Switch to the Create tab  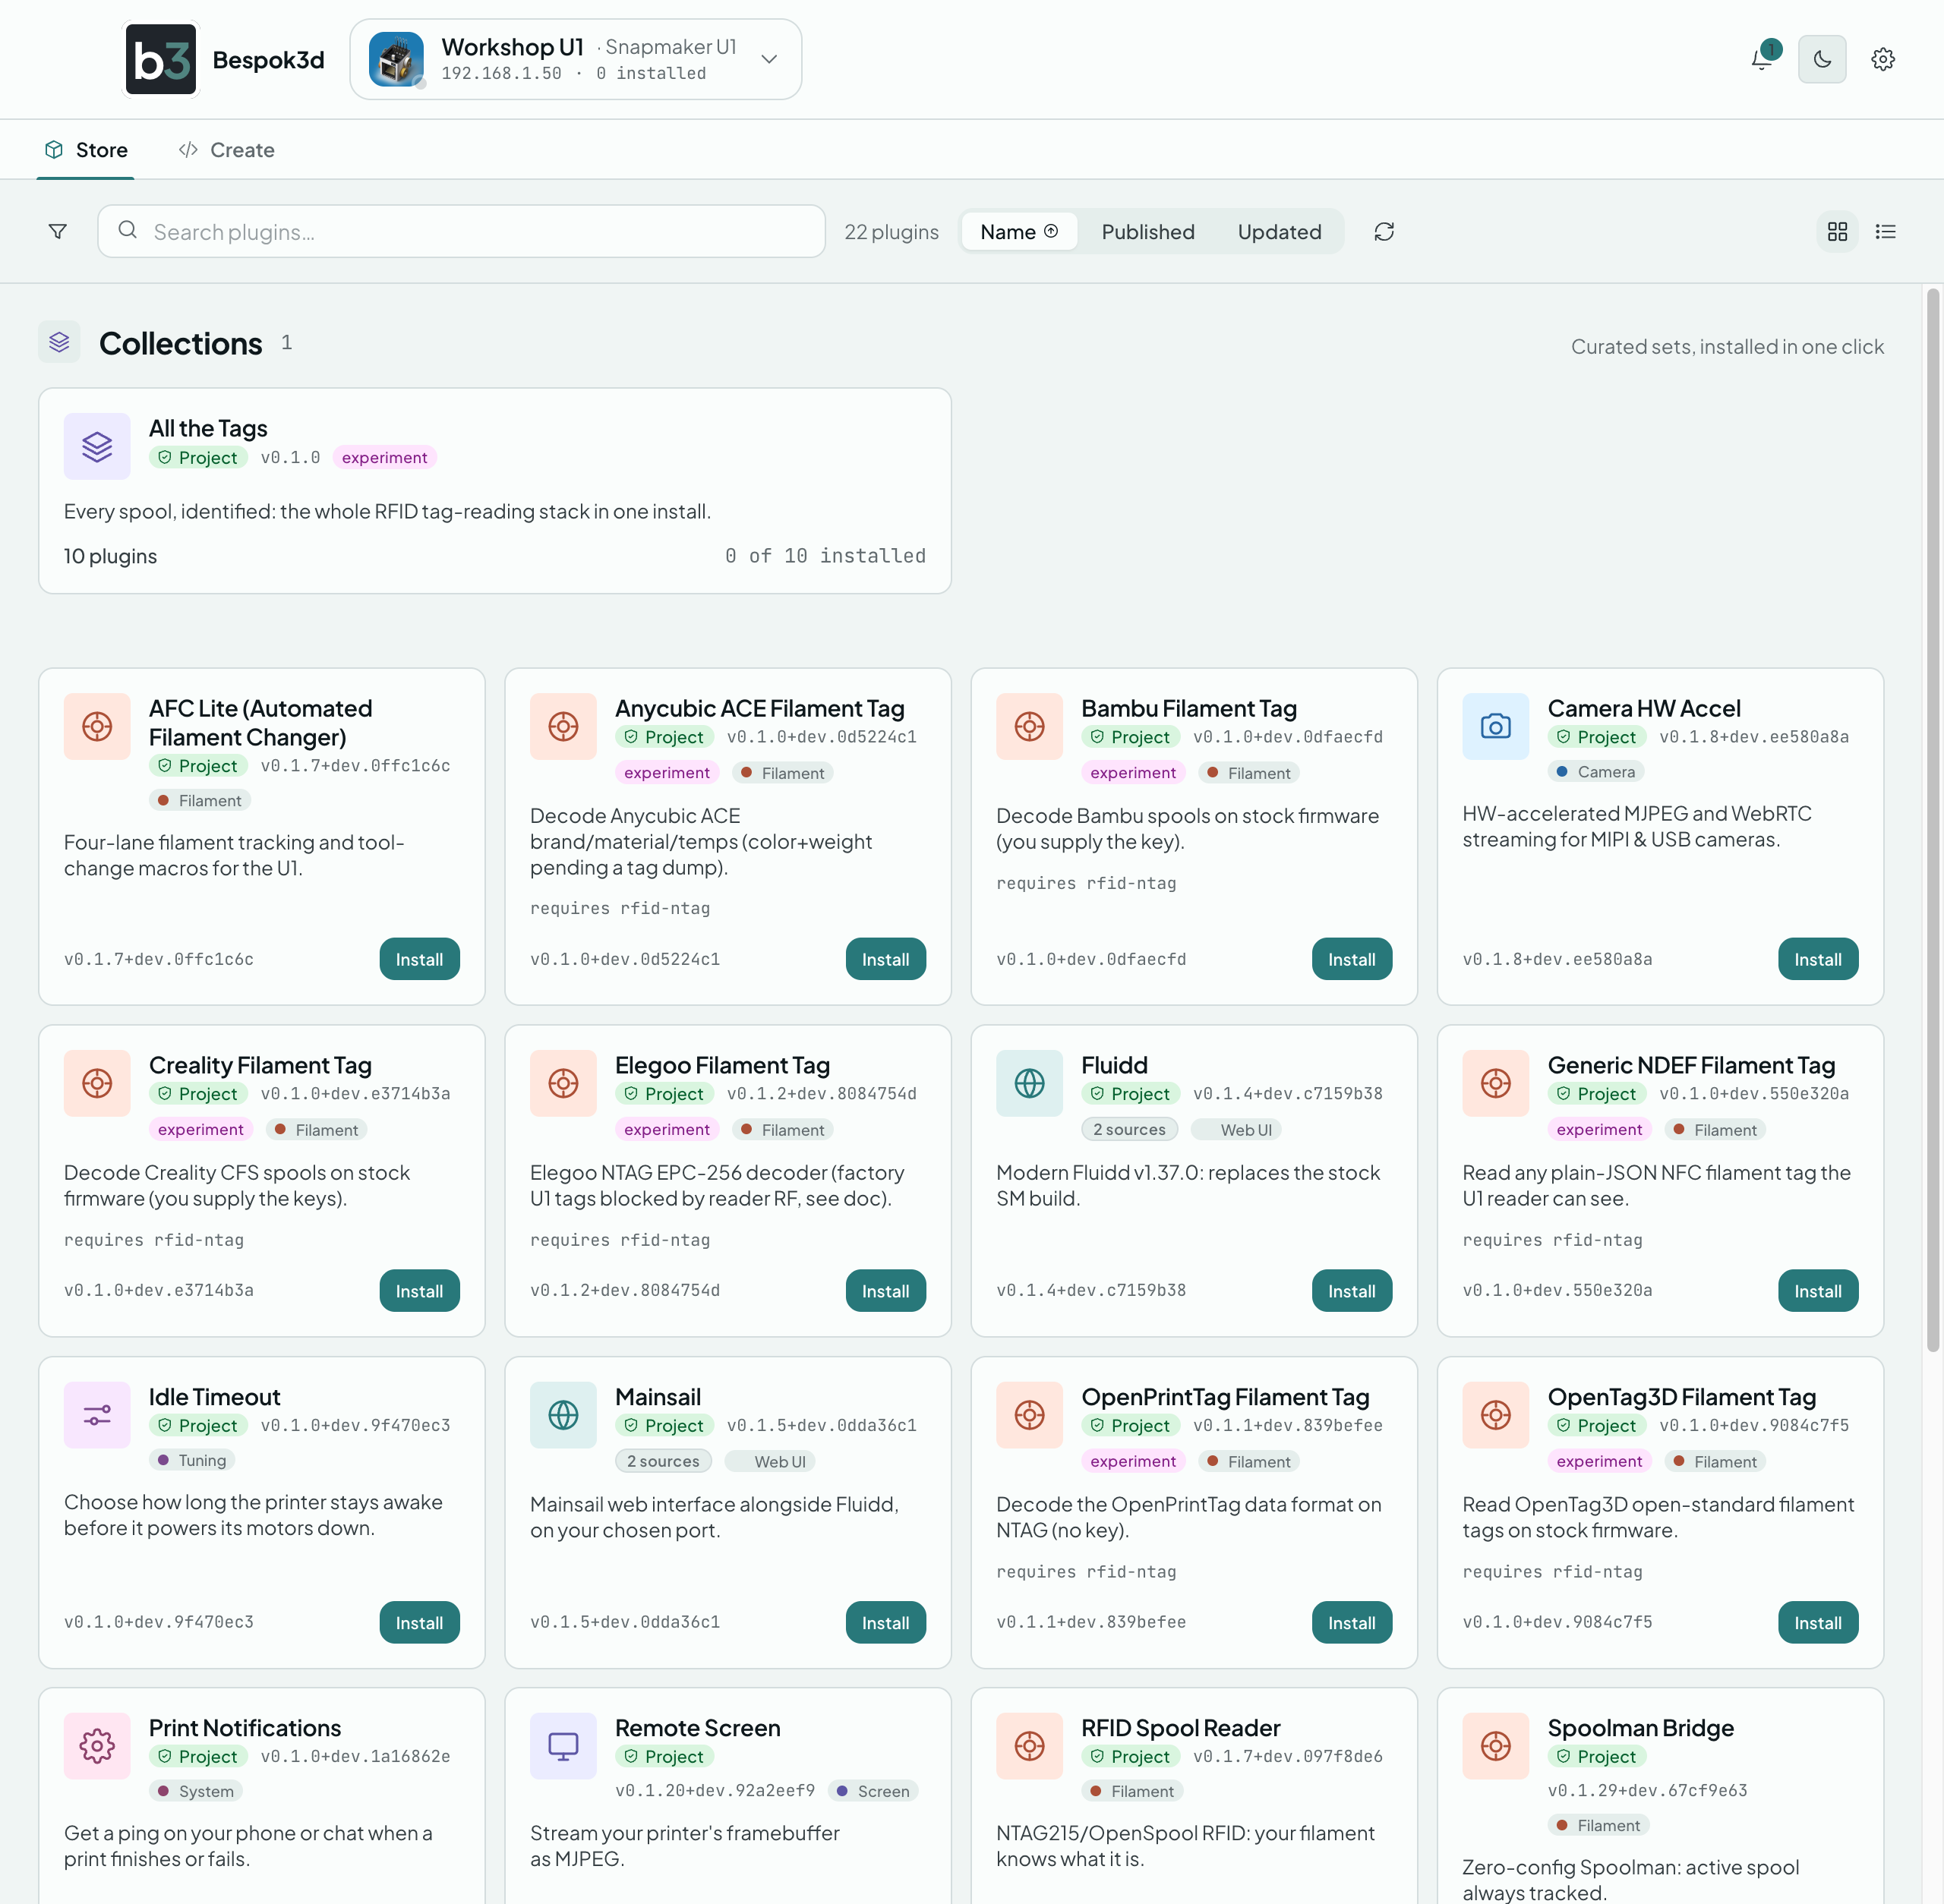[226, 150]
